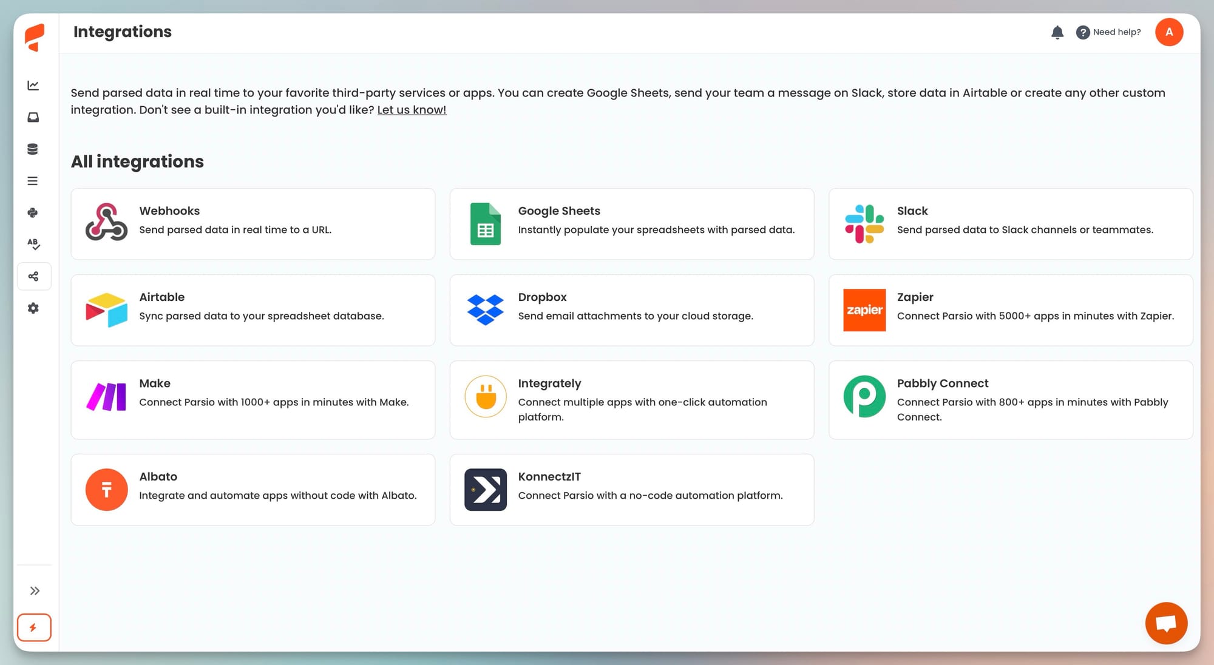Viewport: 1214px width, 665px height.
Task: Click 'Connect Parsio with 800+ apps' description
Action: coord(1033,410)
